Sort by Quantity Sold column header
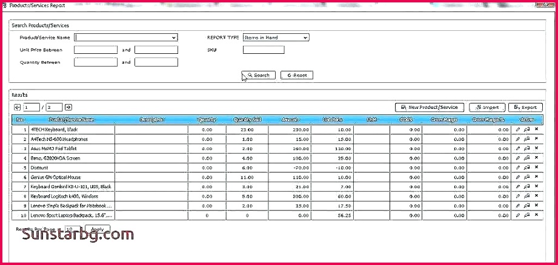This screenshot has width=558, height=265. pyautogui.click(x=247, y=120)
